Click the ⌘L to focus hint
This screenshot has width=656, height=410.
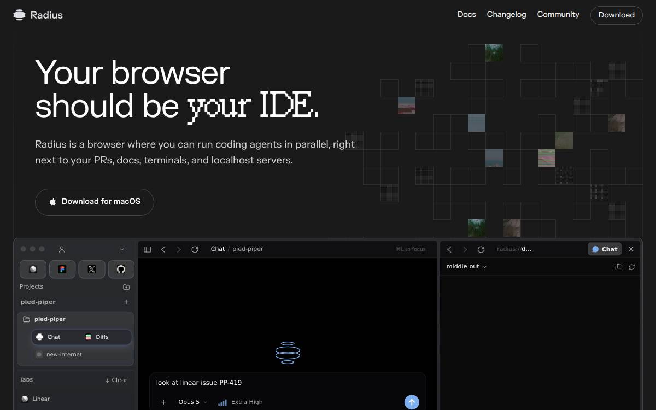411,249
